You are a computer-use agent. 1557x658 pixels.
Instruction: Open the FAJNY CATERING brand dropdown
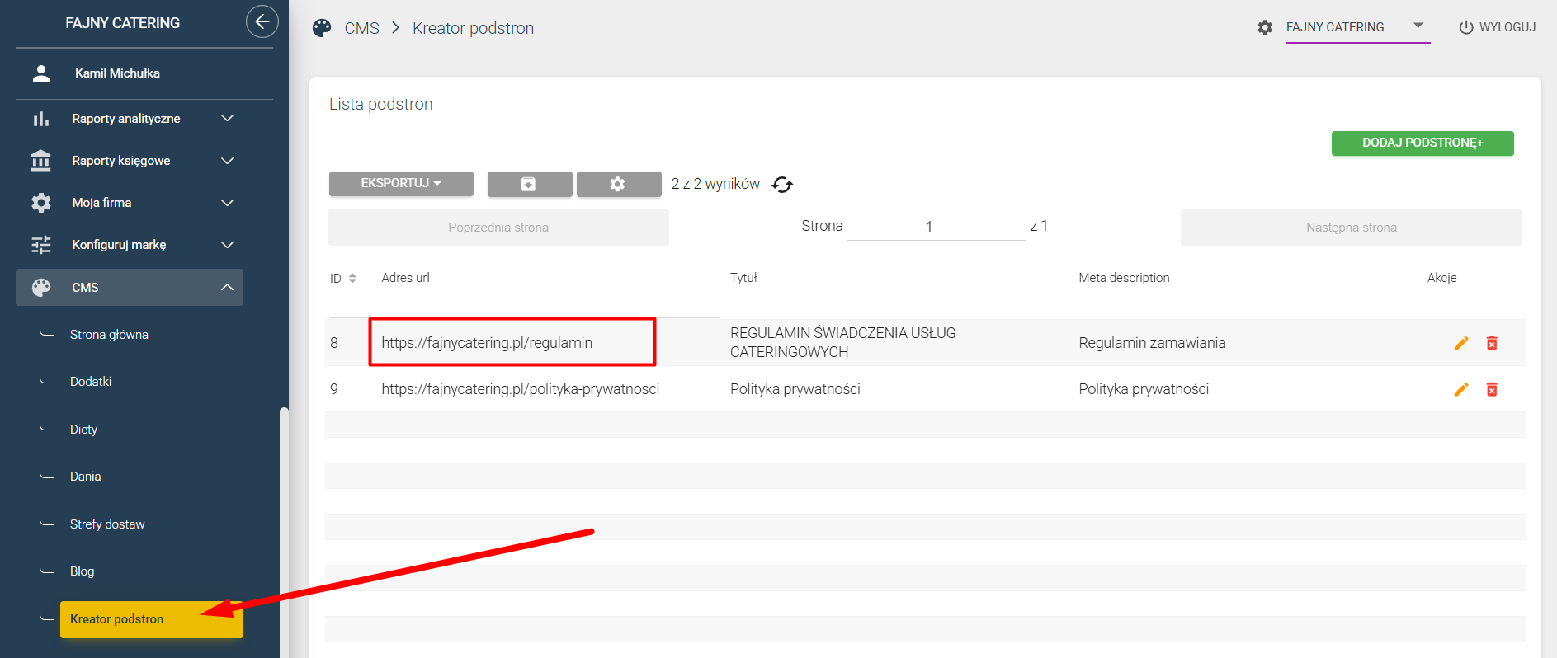(x=1357, y=27)
